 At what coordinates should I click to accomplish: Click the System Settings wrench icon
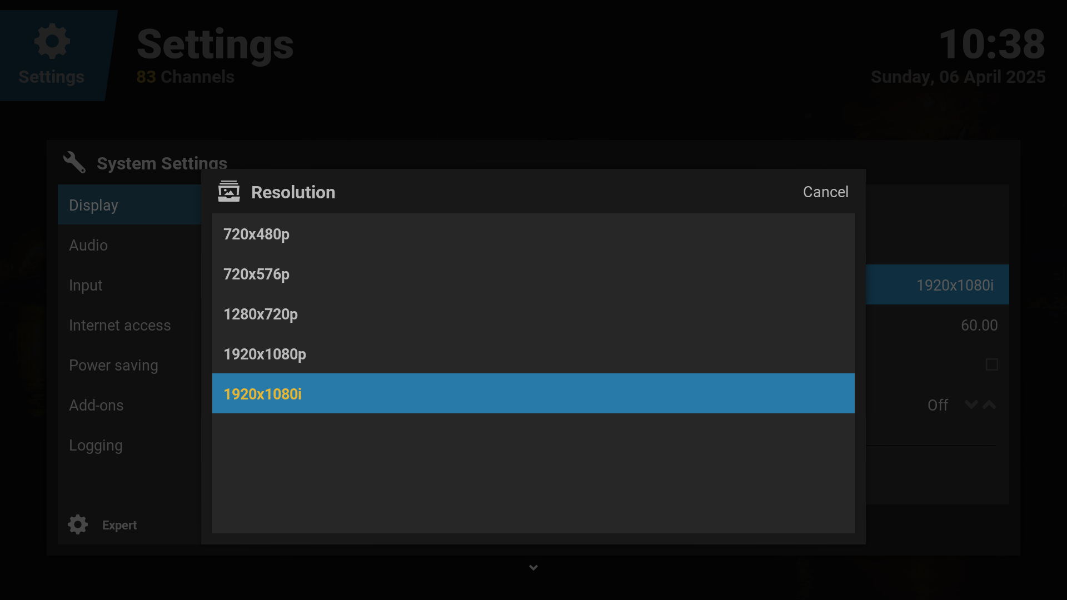[x=74, y=162]
